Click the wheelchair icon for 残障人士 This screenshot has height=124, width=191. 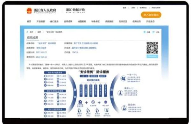pyautogui.click(x=120, y=93)
